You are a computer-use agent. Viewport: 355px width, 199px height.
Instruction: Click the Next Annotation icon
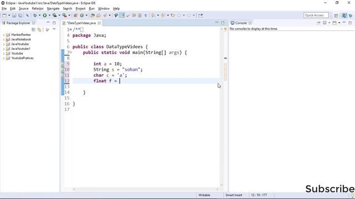[x=153, y=15]
